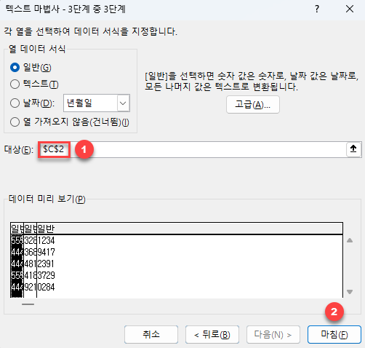Select the first preview column header
Image resolution: width=365 pixels, height=348 pixels.
pos(17,229)
